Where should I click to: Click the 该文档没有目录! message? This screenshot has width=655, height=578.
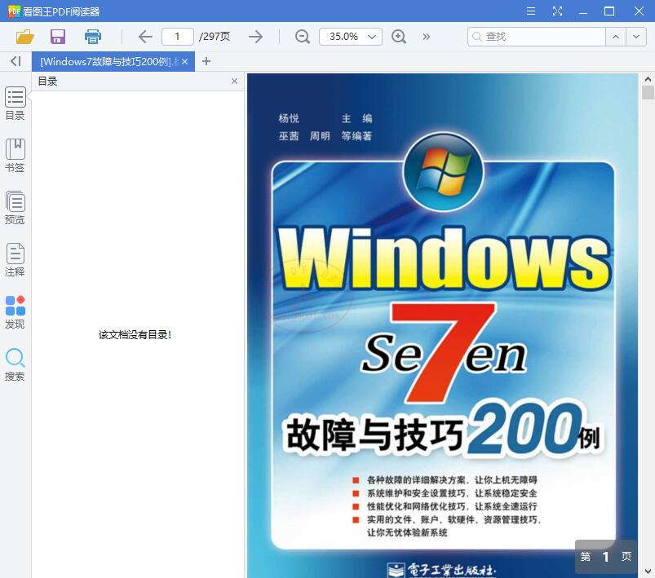pos(135,334)
